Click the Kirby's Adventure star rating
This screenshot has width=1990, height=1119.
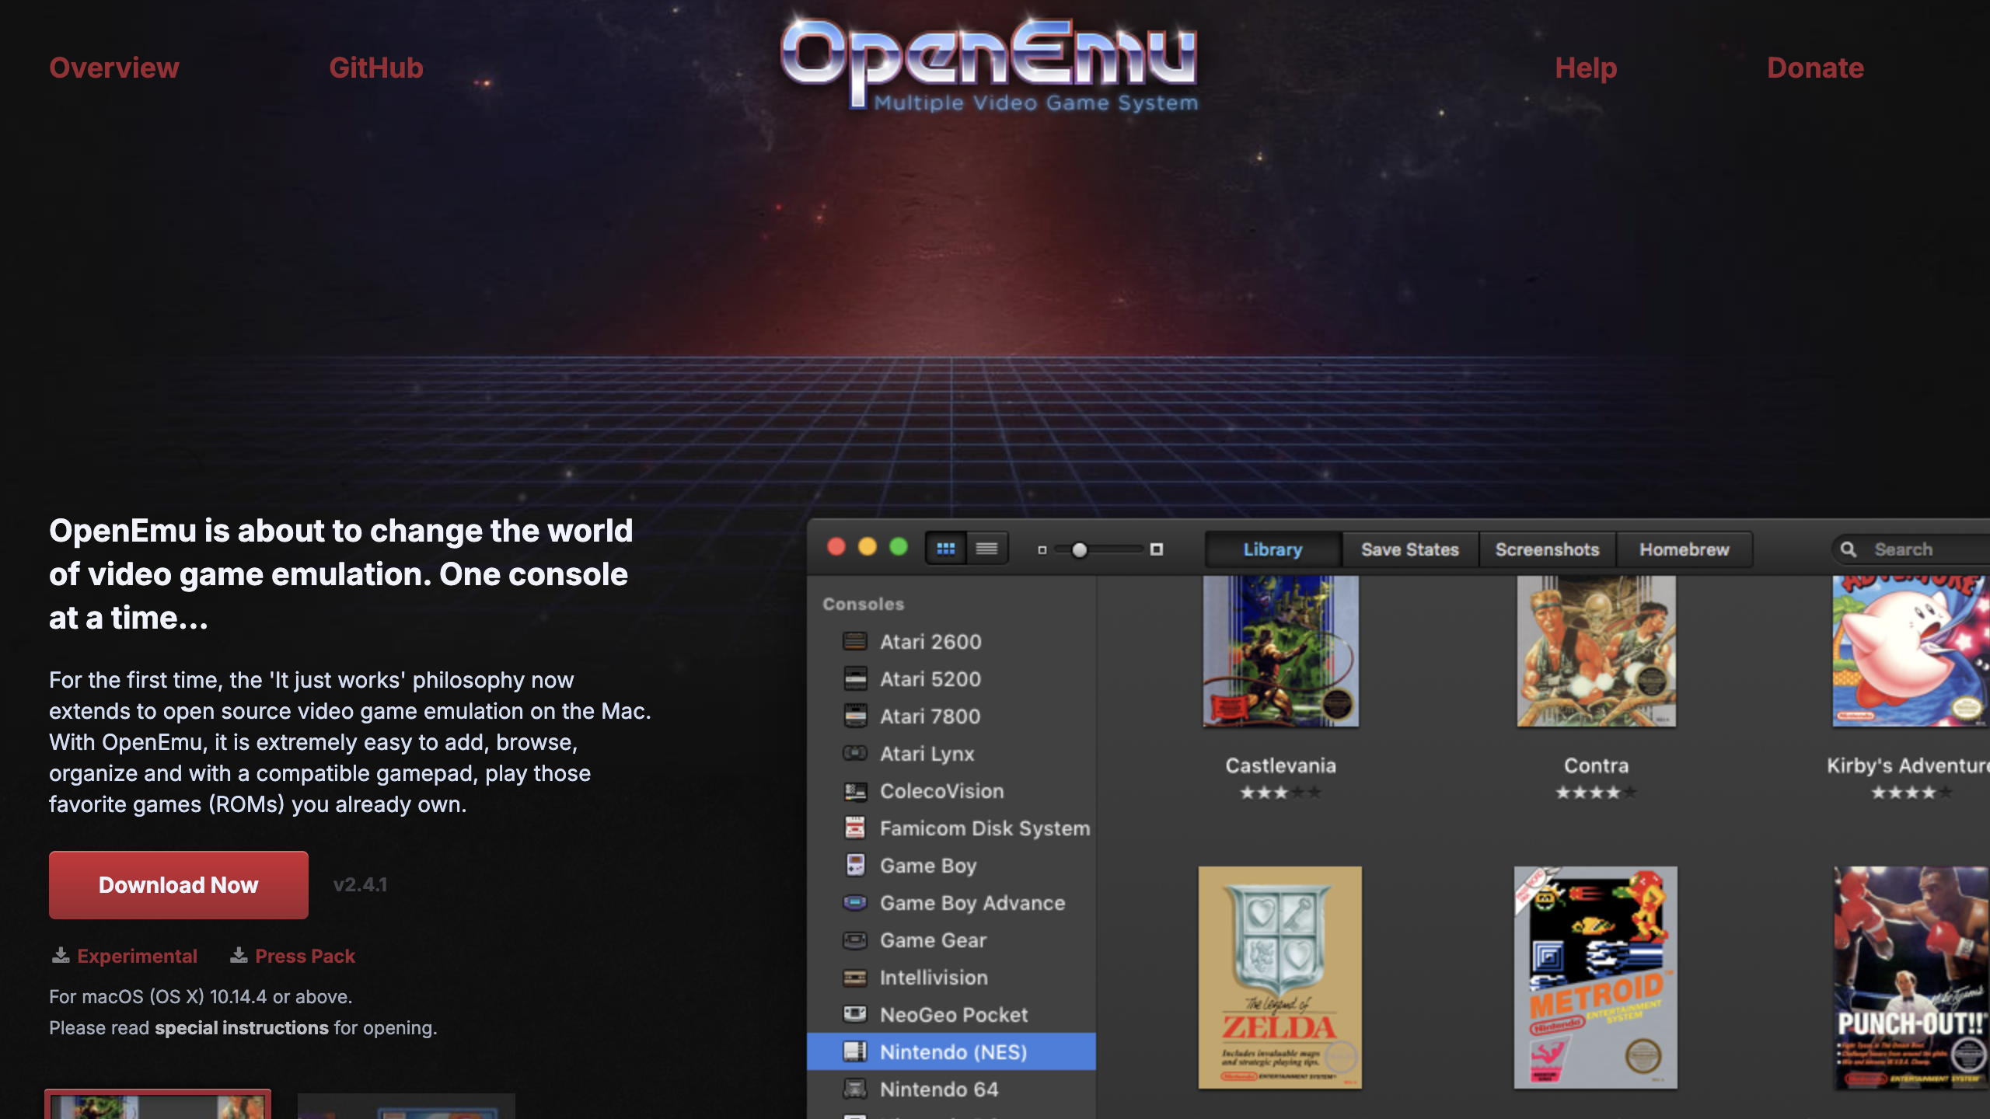pos(1911,793)
